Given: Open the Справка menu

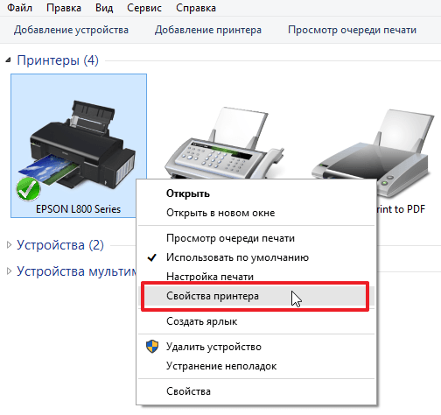Looking at the screenshot, I should 196,8.
